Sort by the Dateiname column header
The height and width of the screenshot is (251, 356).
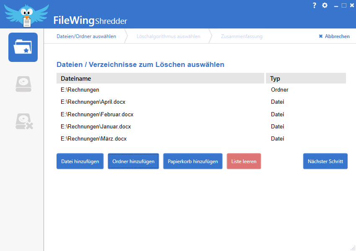(160, 79)
